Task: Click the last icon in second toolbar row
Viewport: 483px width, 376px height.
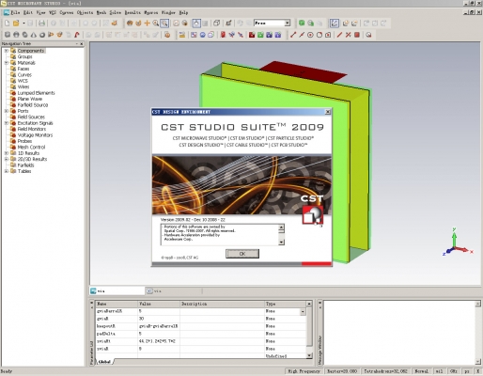Action: point(368,35)
